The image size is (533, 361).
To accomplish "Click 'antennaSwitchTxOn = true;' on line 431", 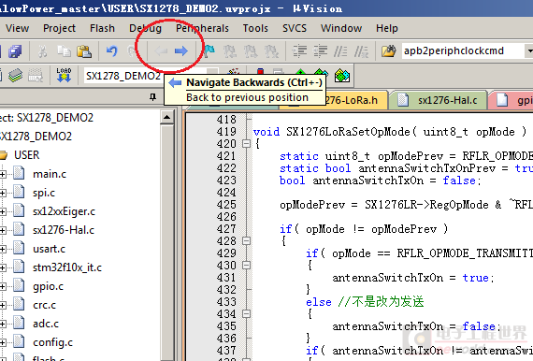I will [413, 278].
